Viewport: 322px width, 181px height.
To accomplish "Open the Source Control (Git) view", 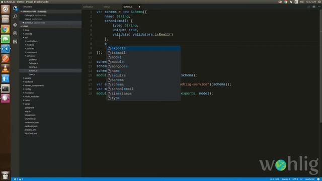I will coord(15,25).
